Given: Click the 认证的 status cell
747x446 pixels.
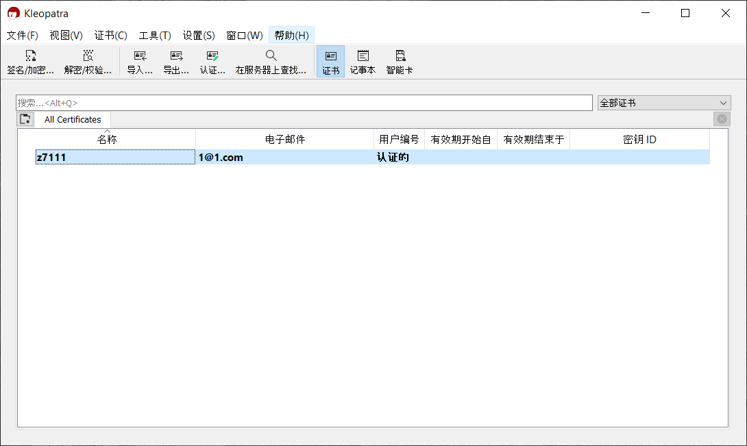Looking at the screenshot, I should pos(399,158).
